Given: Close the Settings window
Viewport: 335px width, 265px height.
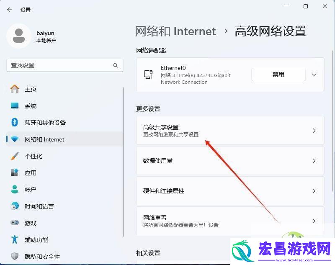Looking at the screenshot, I should (x=325, y=6).
